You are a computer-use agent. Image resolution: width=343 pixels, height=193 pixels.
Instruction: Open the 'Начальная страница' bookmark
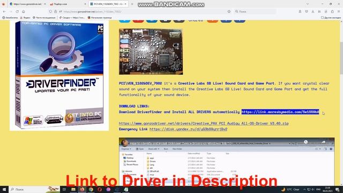100,18
